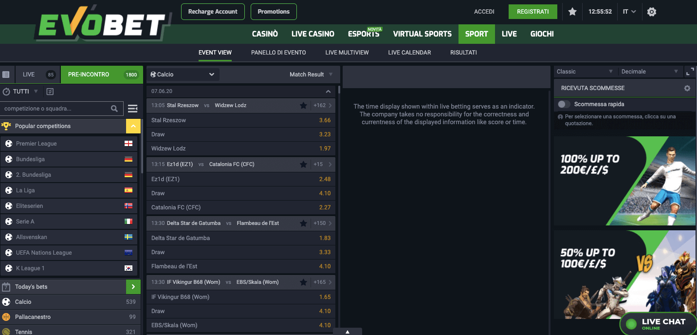697x335 pixels.
Task: Click Sweden flag beside Allsvenskan
Action: pos(128,237)
